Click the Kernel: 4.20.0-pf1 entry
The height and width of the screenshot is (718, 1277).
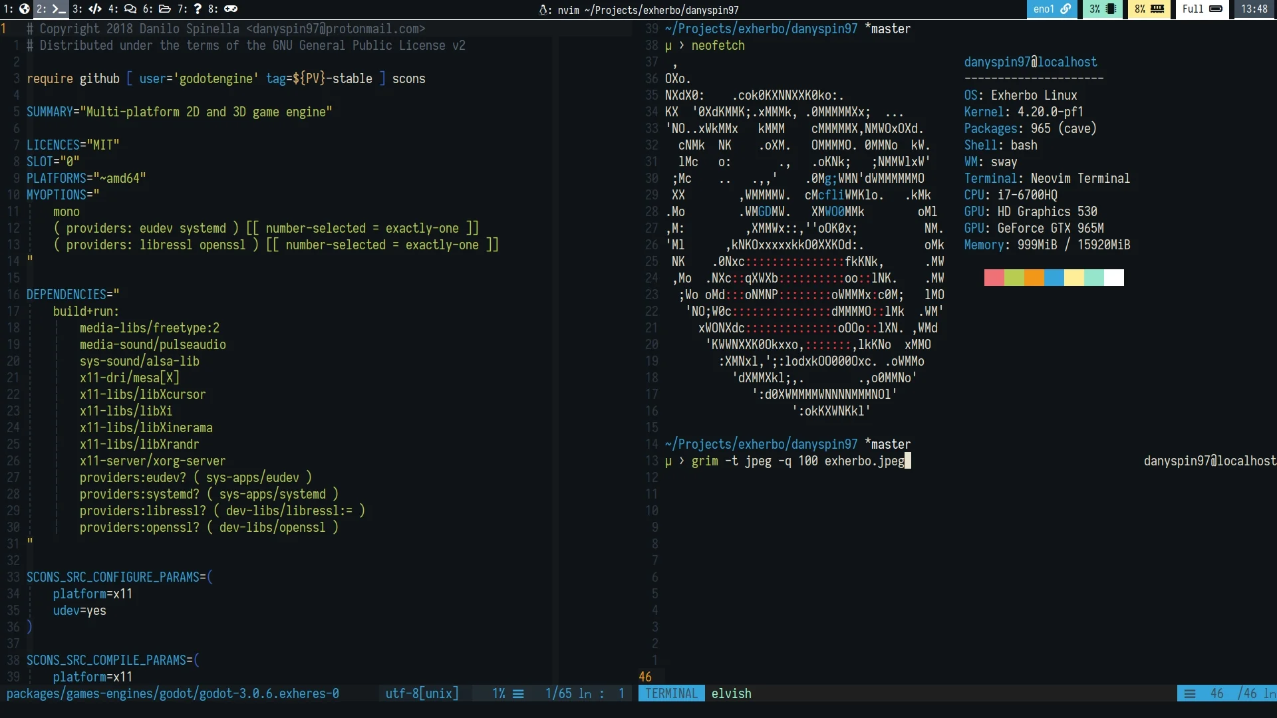1024,112
